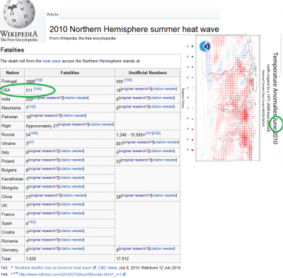Click the Fatalities column header
The width and height of the screenshot is (283, 278).
[69, 73]
